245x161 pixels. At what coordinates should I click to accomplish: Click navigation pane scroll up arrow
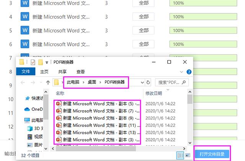[x=46, y=92]
